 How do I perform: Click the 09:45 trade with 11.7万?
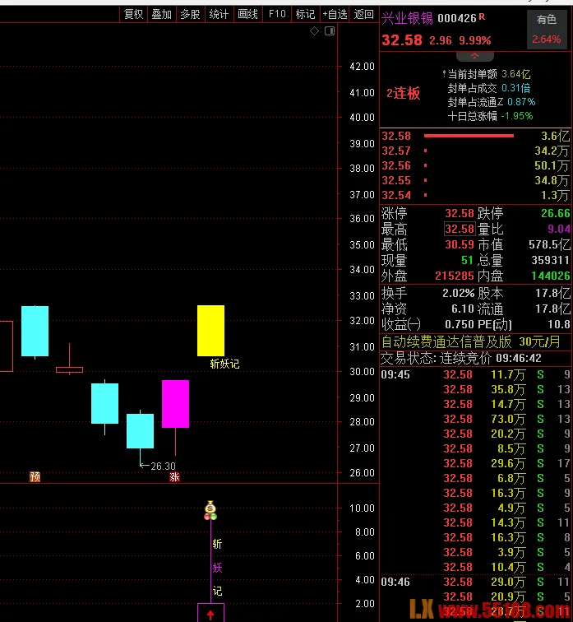475,374
